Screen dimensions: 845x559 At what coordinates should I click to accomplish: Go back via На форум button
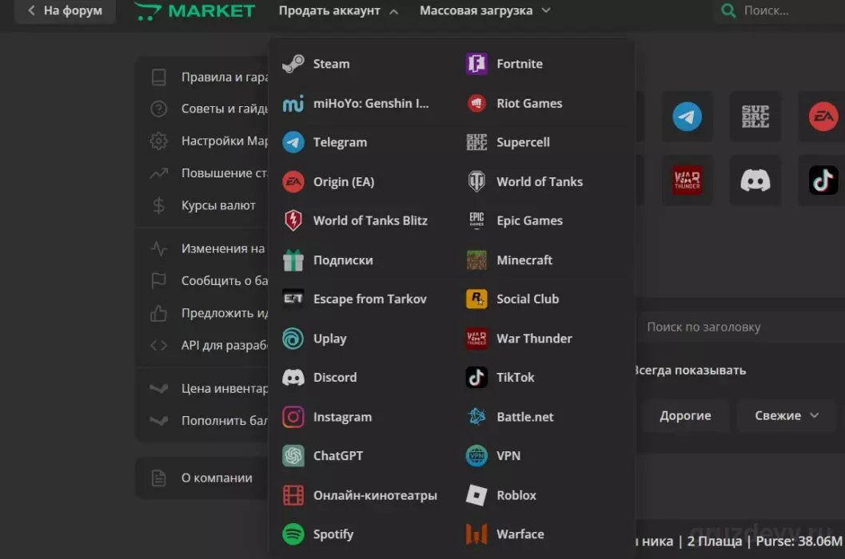pos(66,10)
